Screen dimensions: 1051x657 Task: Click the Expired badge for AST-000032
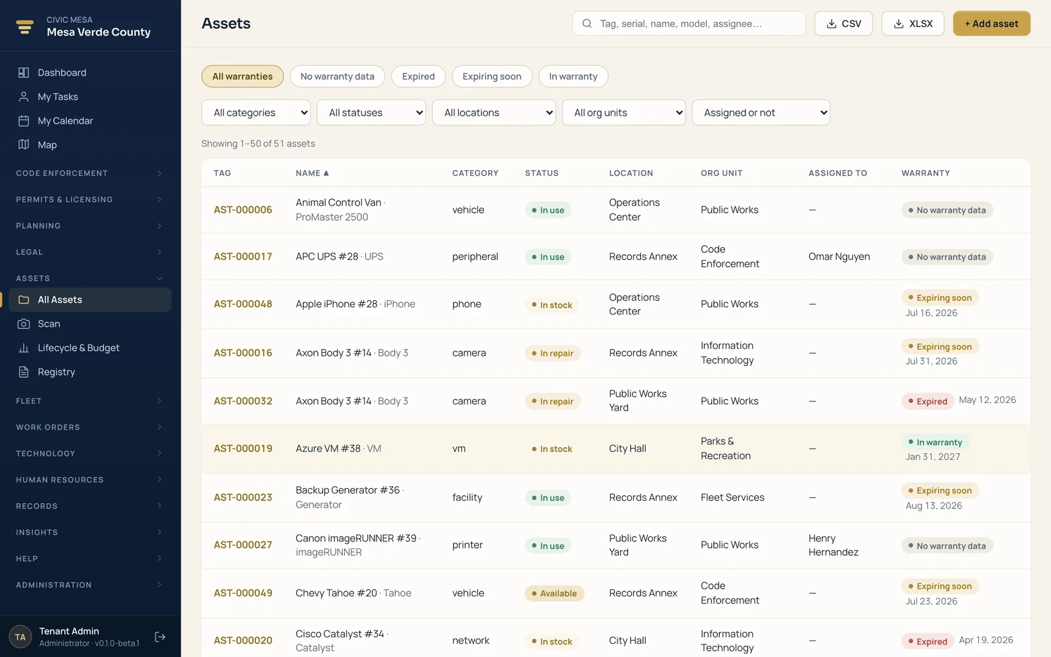pyautogui.click(x=928, y=401)
